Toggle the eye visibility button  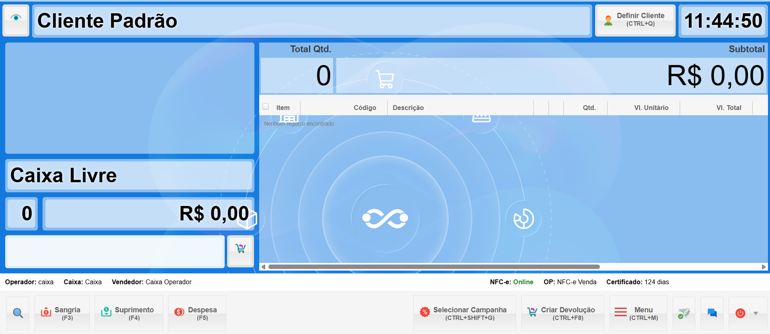[x=16, y=18]
